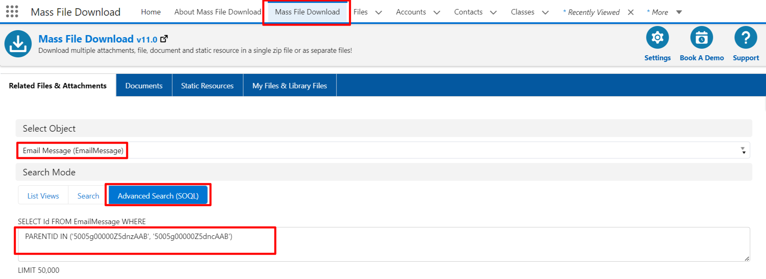Open the More navigation dropdown arrow

pyautogui.click(x=679, y=12)
